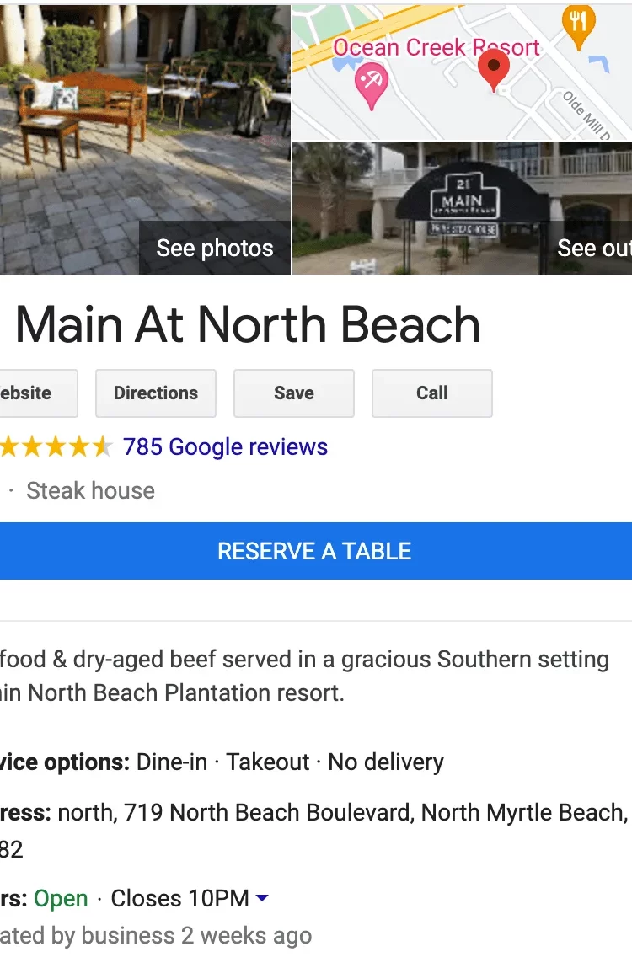Click the orange restaurant fork-and-knife map marker
This screenshot has width=632, height=957.
click(x=578, y=23)
